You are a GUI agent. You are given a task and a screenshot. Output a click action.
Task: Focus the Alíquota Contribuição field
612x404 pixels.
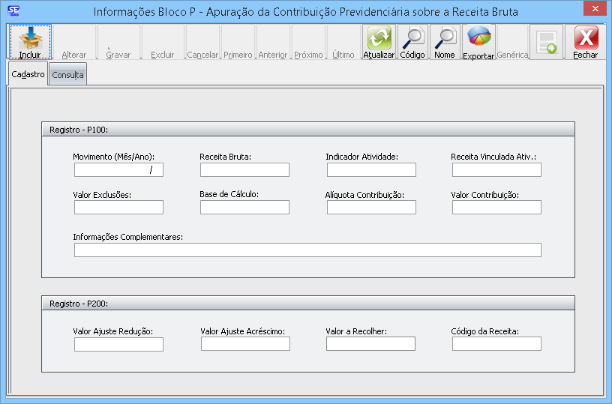pyautogui.click(x=370, y=208)
